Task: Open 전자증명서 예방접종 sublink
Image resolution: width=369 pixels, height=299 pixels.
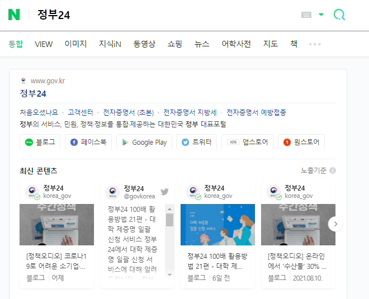Action: 256,112
